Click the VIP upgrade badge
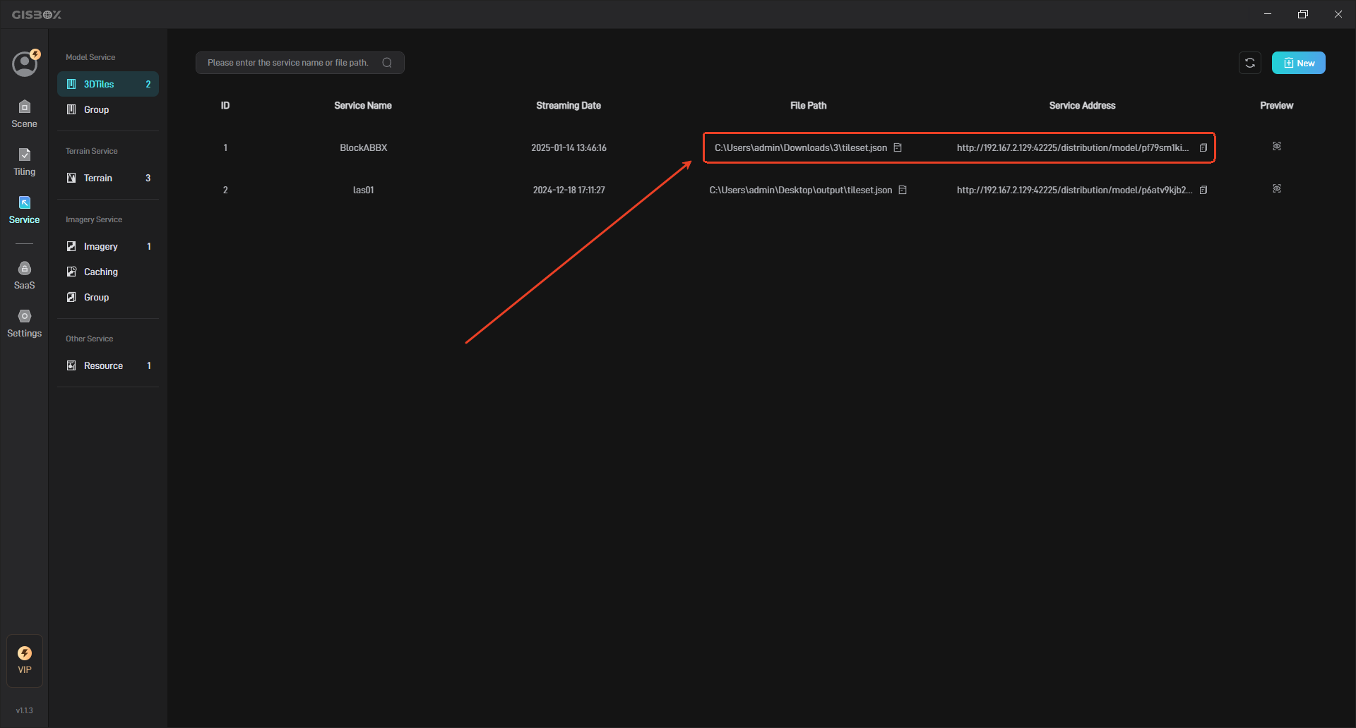This screenshot has height=728, width=1356. pos(25,660)
